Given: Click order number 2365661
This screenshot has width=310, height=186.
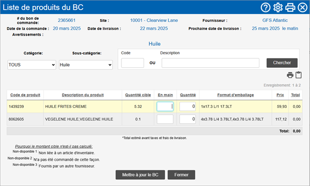Looking at the screenshot, I should pyautogui.click(x=67, y=20).
